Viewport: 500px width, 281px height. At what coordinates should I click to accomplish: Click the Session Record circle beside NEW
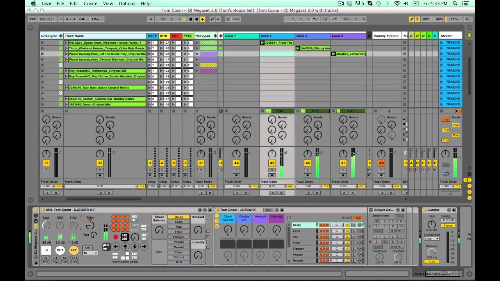(228, 19)
